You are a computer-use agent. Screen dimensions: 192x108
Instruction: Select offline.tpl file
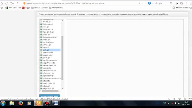[x=47, y=45]
